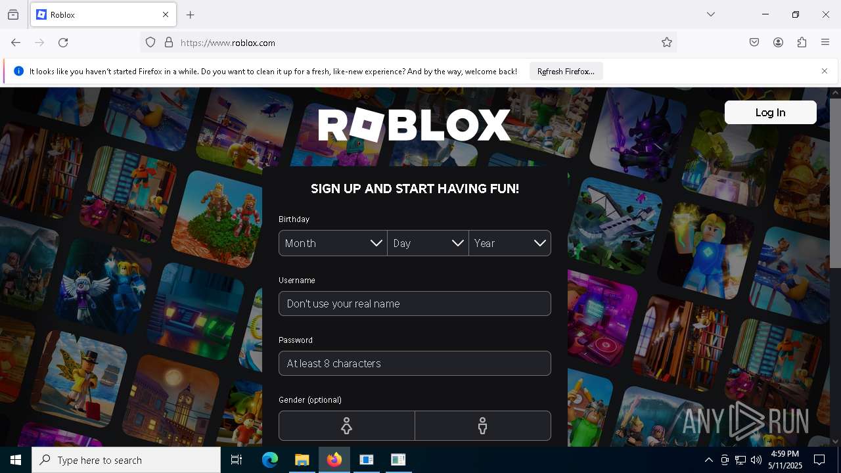Open the volume speaker tray icon
This screenshot has width=841, height=473.
(x=756, y=460)
